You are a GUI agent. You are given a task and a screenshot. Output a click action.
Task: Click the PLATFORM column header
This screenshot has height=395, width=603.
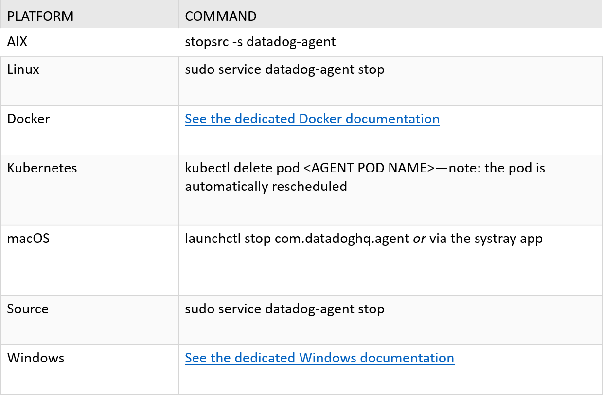[x=40, y=16]
